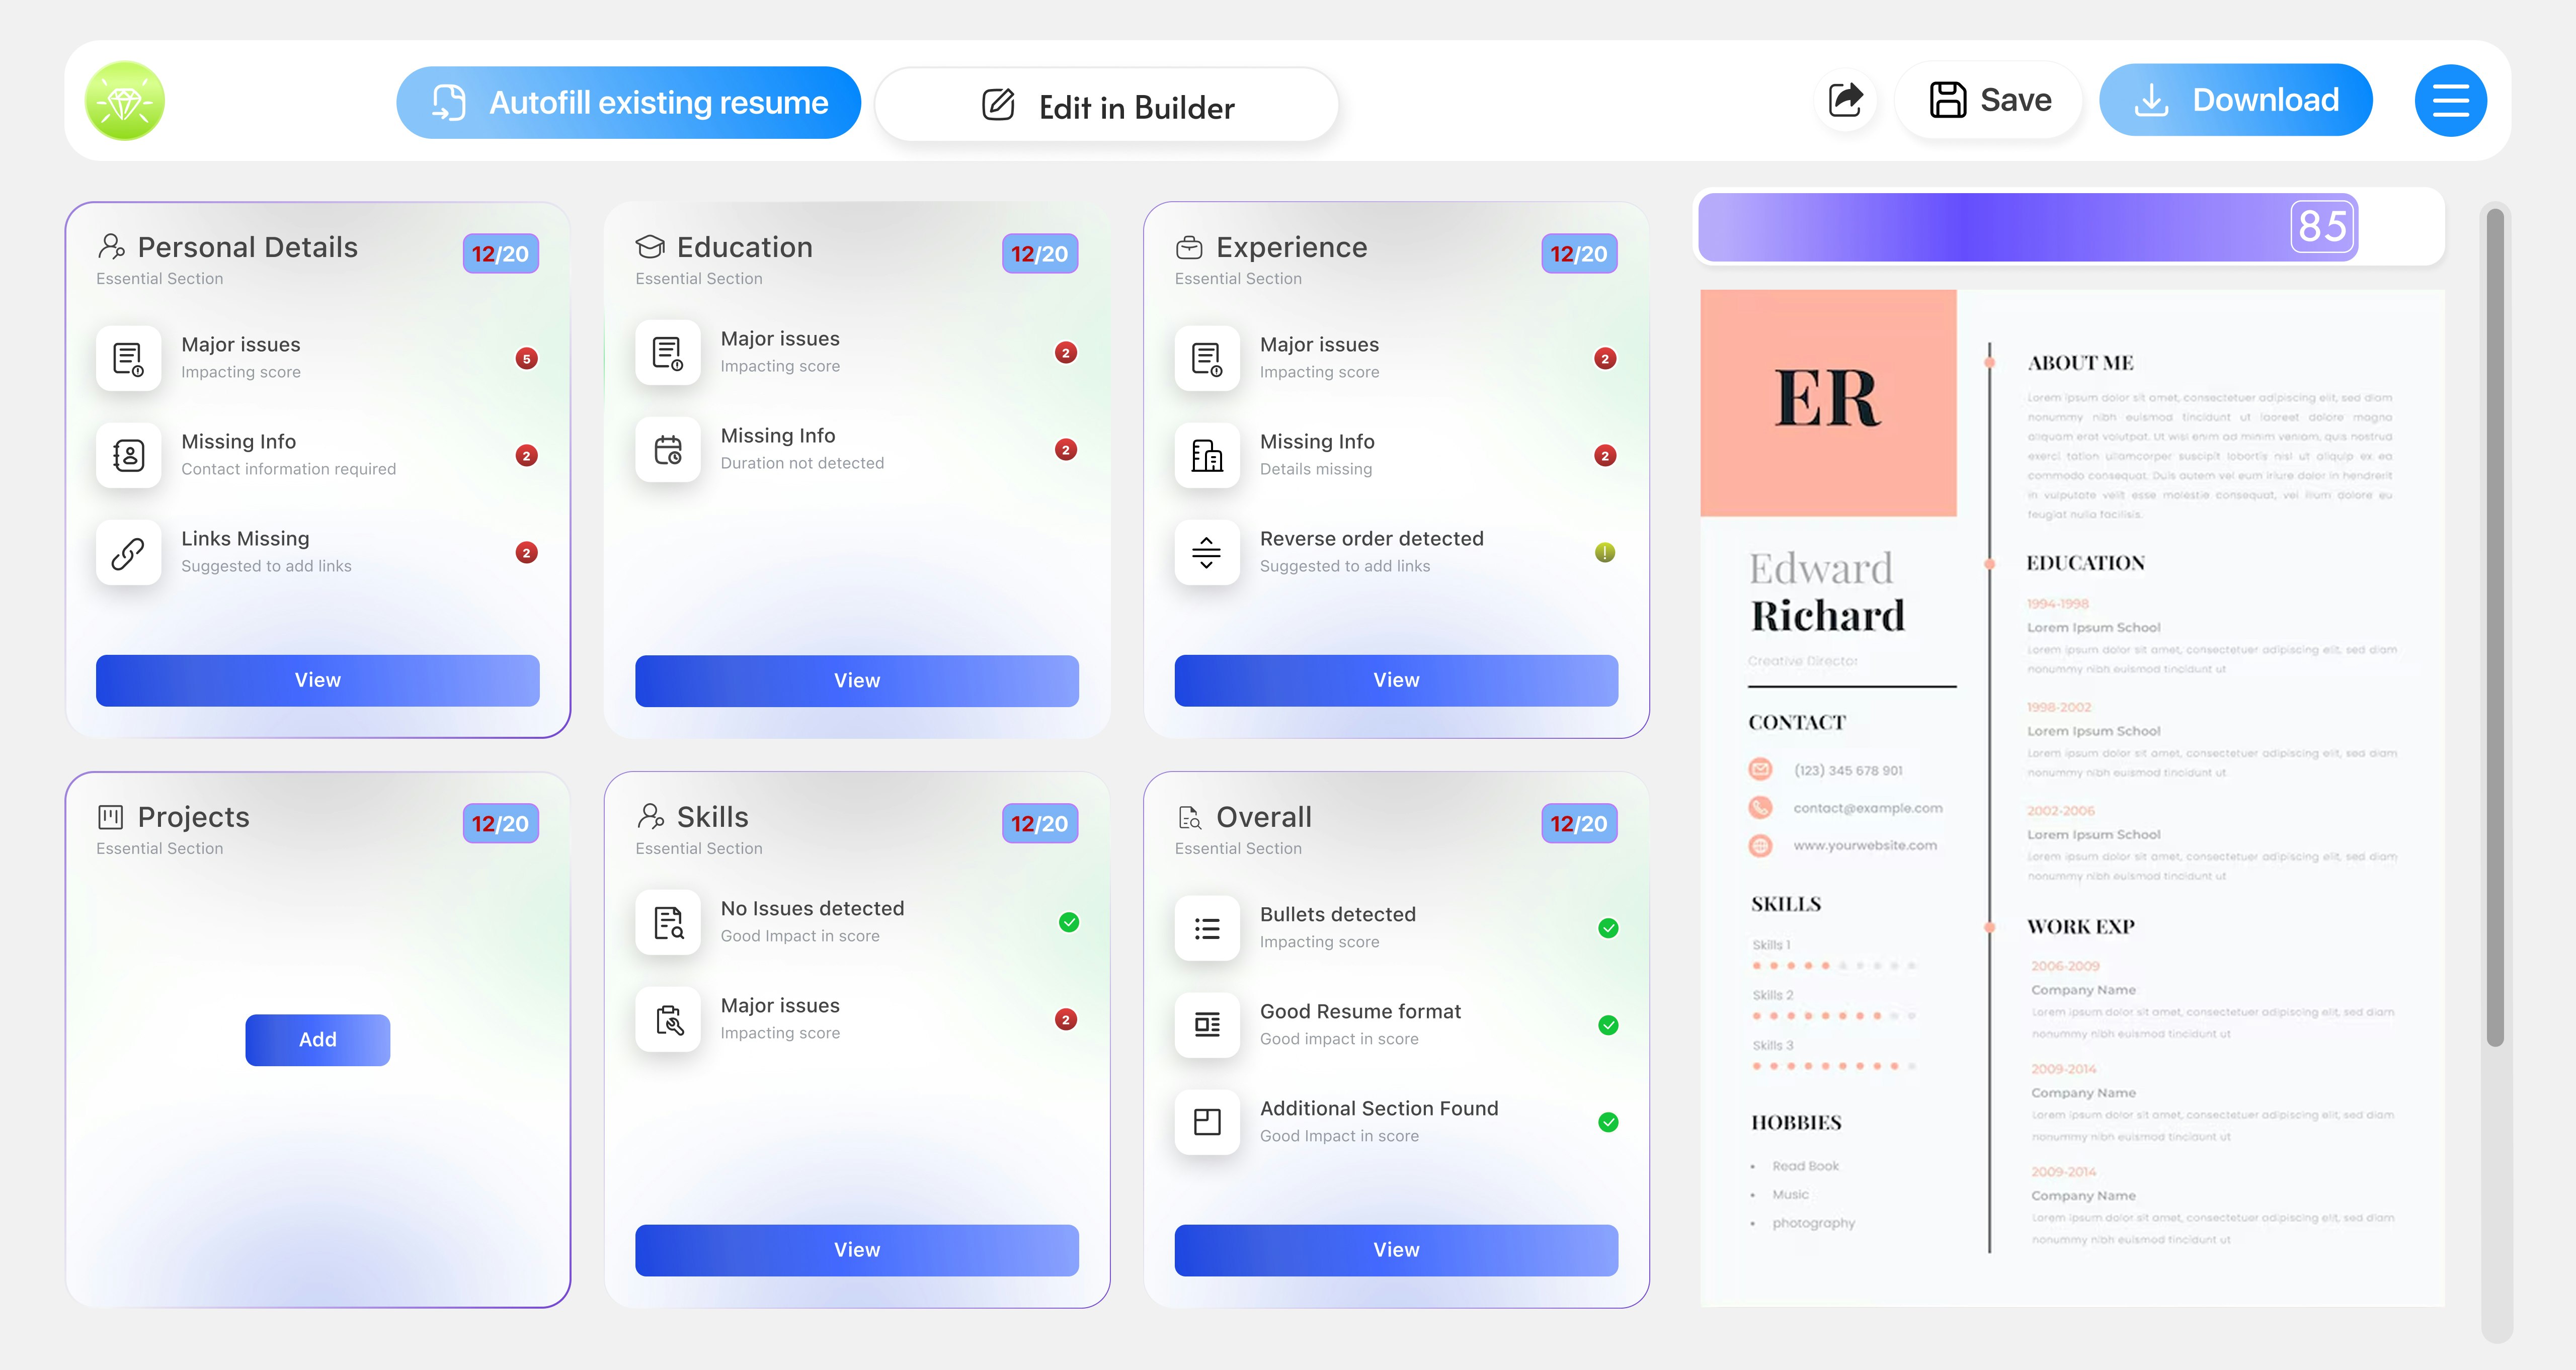Image resolution: width=2576 pixels, height=1370 pixels.
Task: View Skills section
Action: (857, 1250)
